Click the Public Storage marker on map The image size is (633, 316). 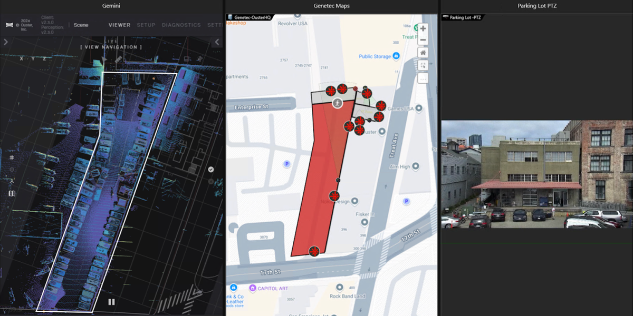click(396, 56)
